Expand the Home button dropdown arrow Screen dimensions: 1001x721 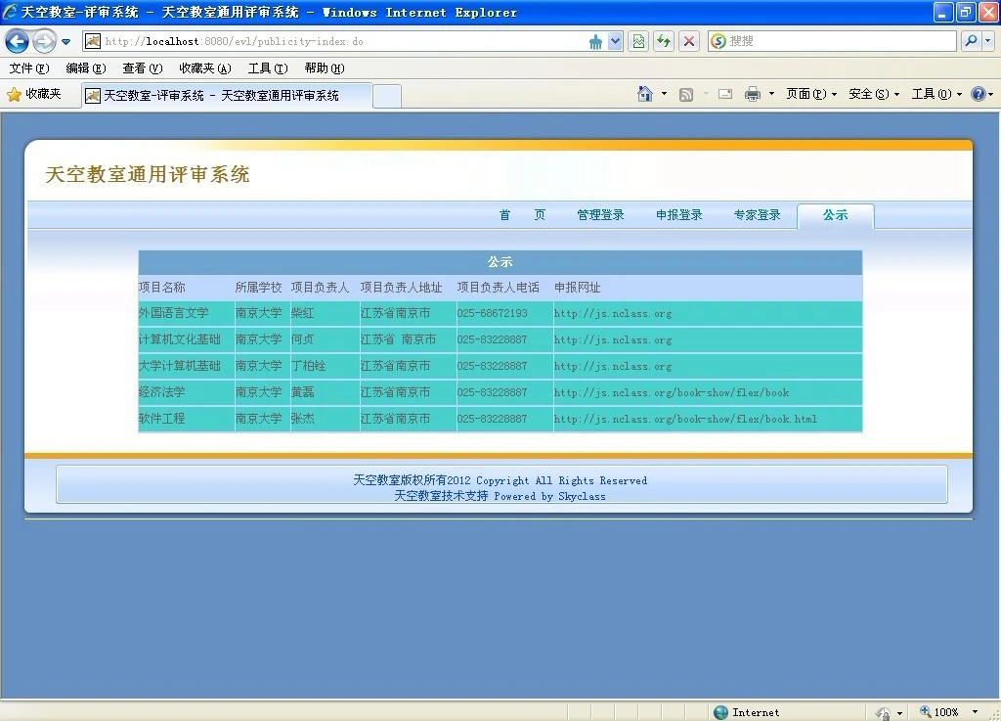pos(665,95)
